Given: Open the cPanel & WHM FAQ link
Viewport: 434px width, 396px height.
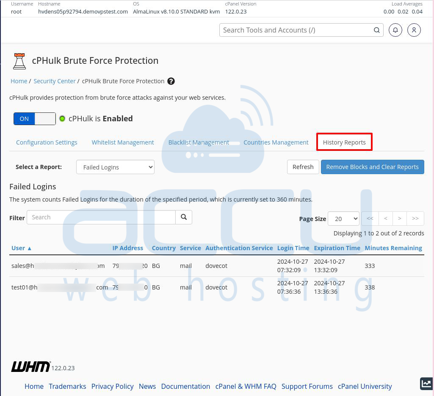Looking at the screenshot, I should click(246, 386).
